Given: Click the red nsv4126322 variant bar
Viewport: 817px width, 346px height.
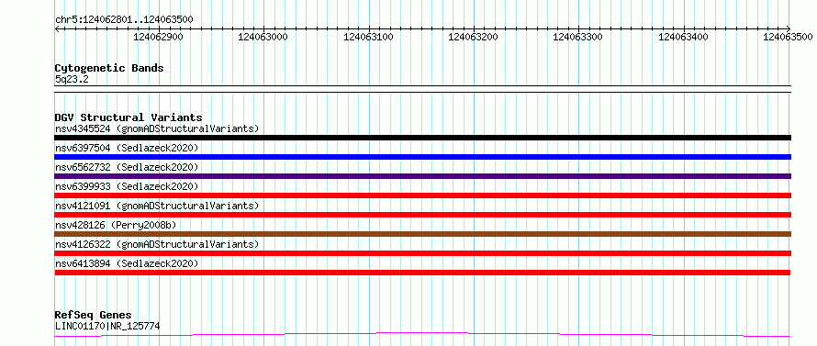Looking at the screenshot, I should [422, 253].
